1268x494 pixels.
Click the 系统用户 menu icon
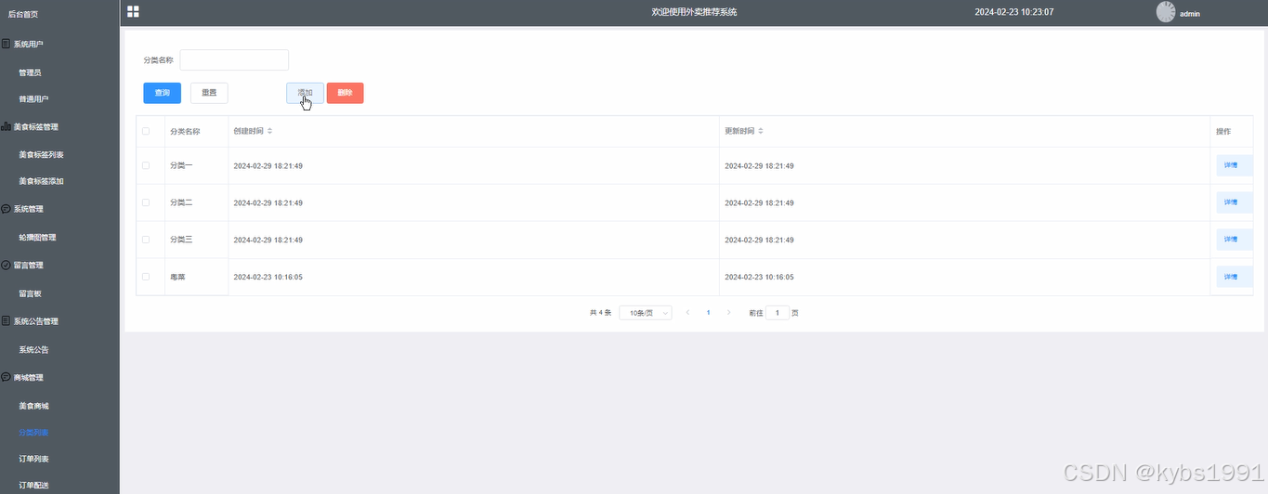click(6, 44)
